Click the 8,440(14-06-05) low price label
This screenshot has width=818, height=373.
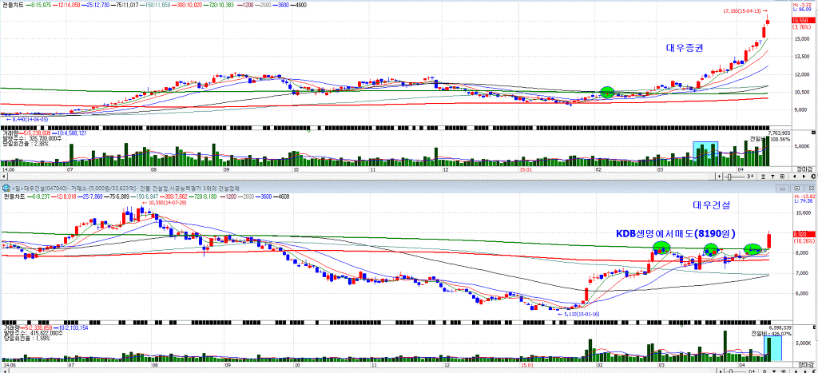coord(30,120)
